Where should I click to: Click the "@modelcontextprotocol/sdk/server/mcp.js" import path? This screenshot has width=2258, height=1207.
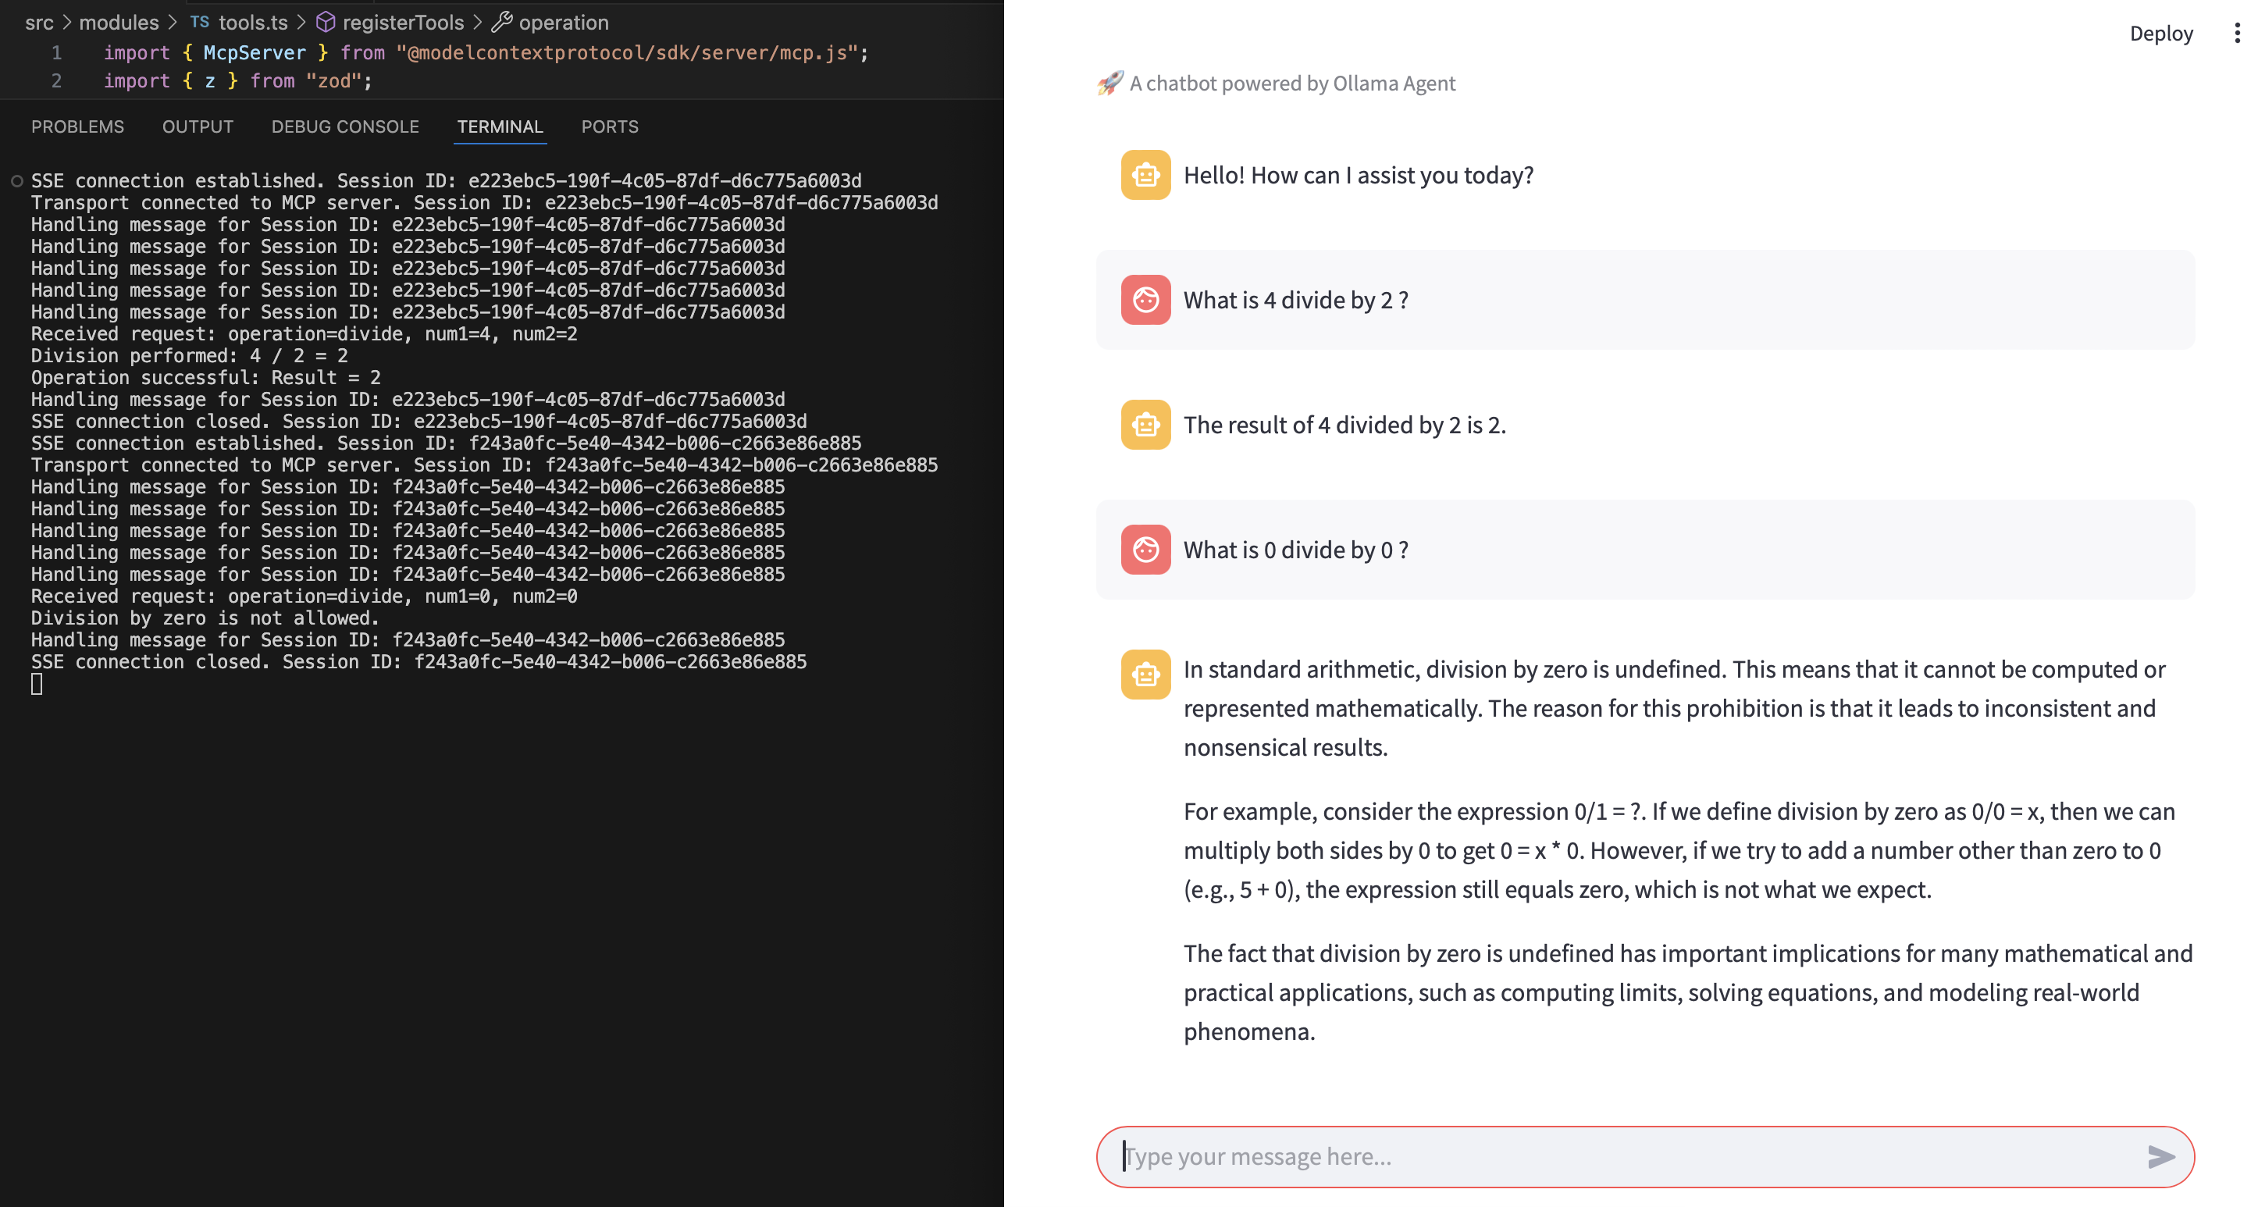(627, 53)
